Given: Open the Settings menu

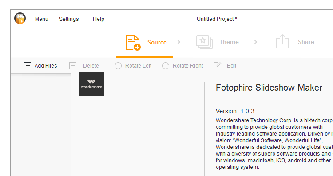Looking at the screenshot, I should (x=69, y=19).
